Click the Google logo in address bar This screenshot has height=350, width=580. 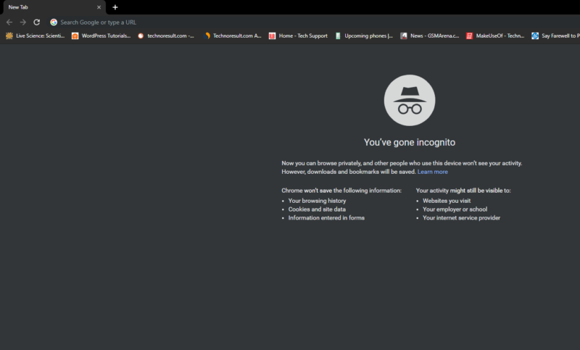(x=54, y=22)
